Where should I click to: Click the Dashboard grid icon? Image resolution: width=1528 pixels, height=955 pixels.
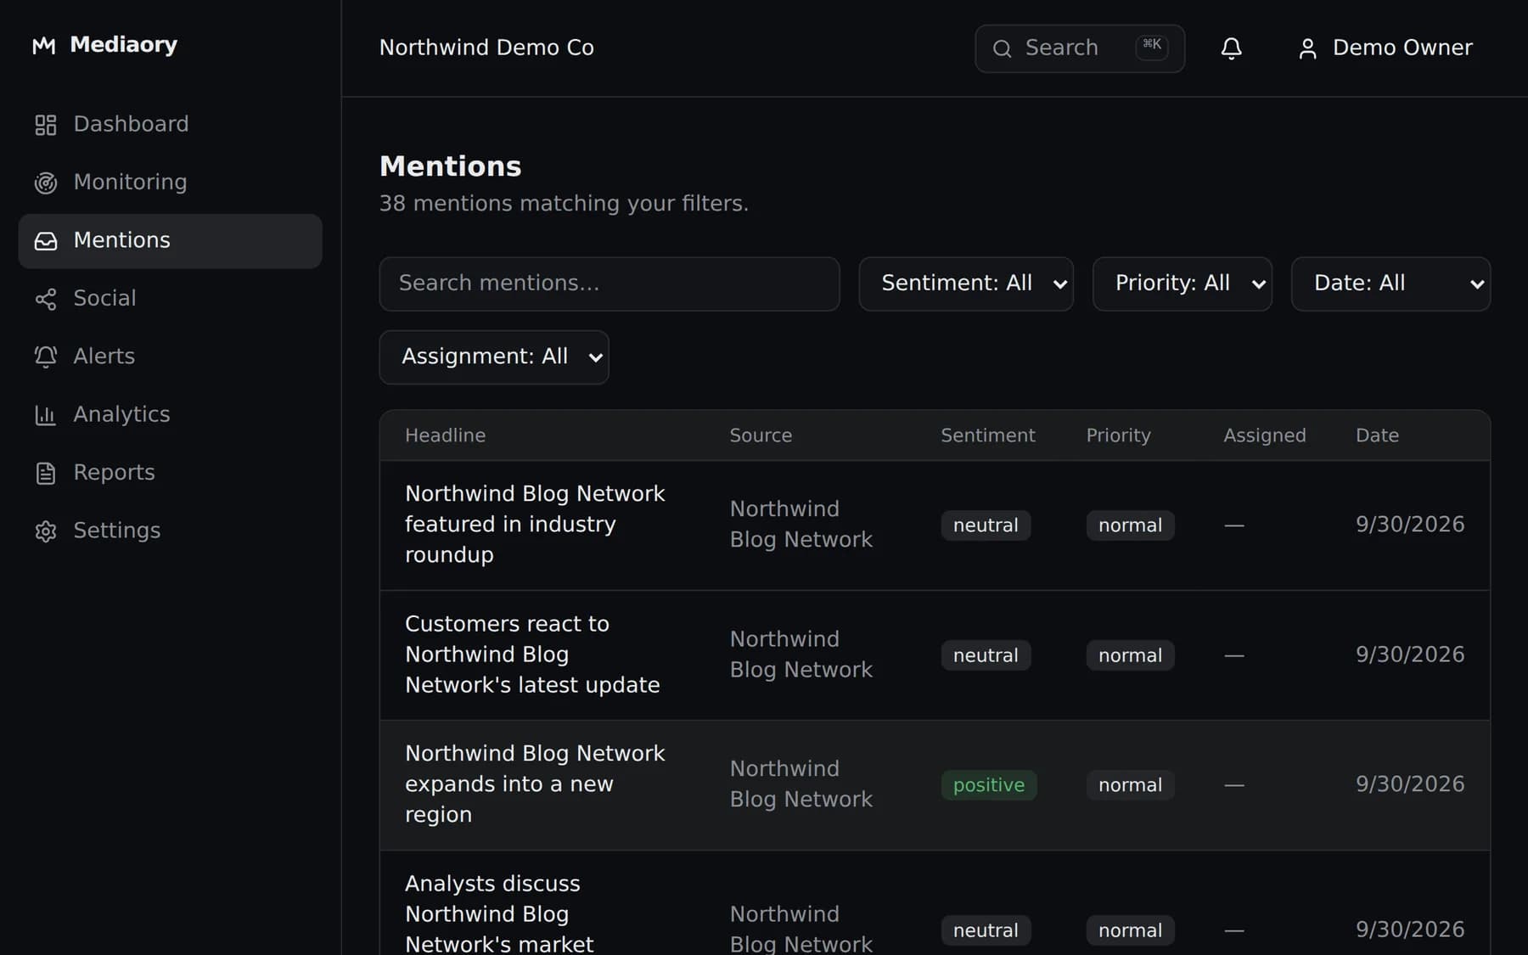pyautogui.click(x=46, y=125)
